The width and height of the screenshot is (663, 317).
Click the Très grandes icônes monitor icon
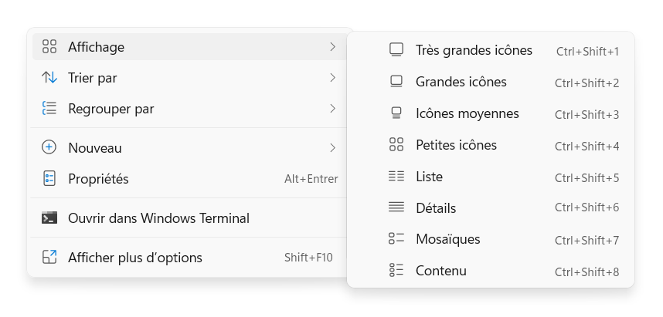click(396, 50)
